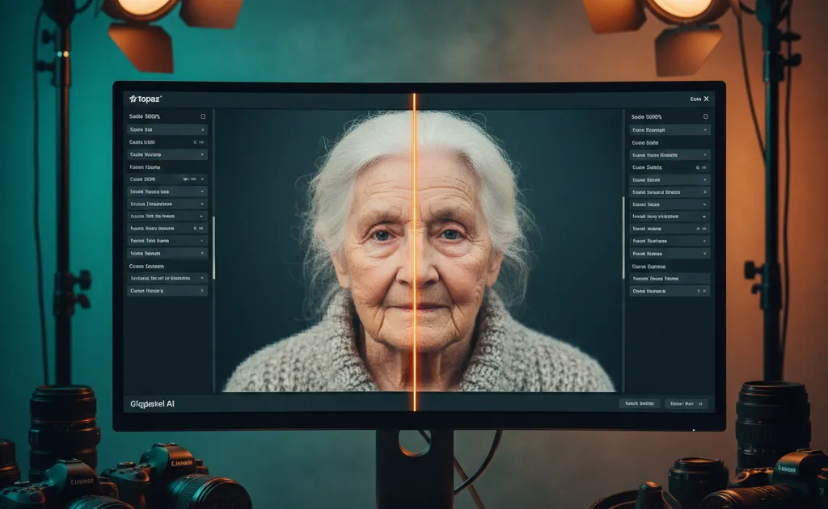
Task: Expand the Scale Mode dropdown in left panel
Action: (x=166, y=154)
